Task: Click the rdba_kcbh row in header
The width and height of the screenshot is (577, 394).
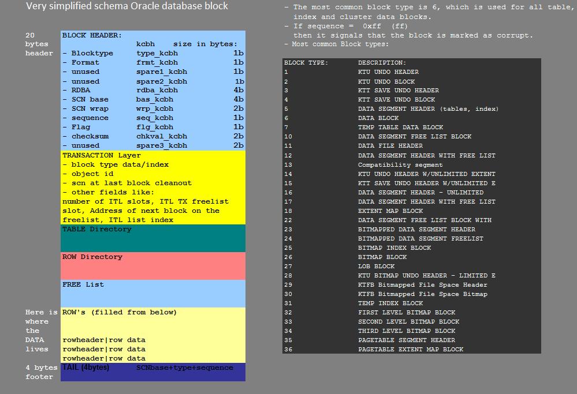Action: pos(157,91)
